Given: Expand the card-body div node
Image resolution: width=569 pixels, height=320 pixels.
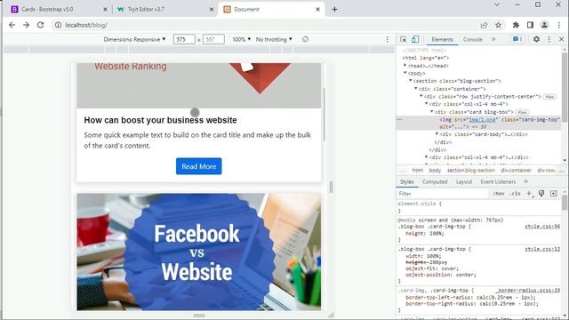Looking at the screenshot, I should point(437,134).
